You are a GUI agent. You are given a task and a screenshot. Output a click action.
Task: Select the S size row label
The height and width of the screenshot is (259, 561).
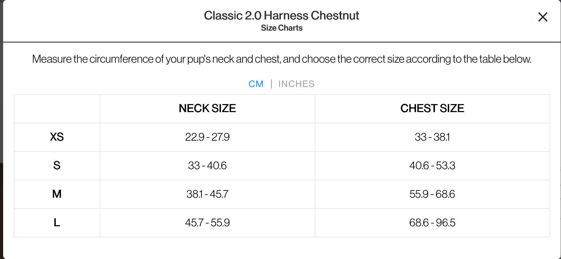coord(57,165)
